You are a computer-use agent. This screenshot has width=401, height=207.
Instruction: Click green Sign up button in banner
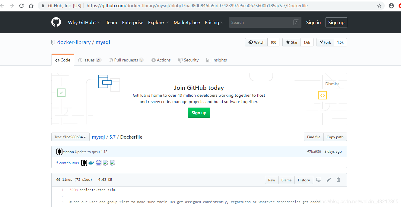click(199, 113)
